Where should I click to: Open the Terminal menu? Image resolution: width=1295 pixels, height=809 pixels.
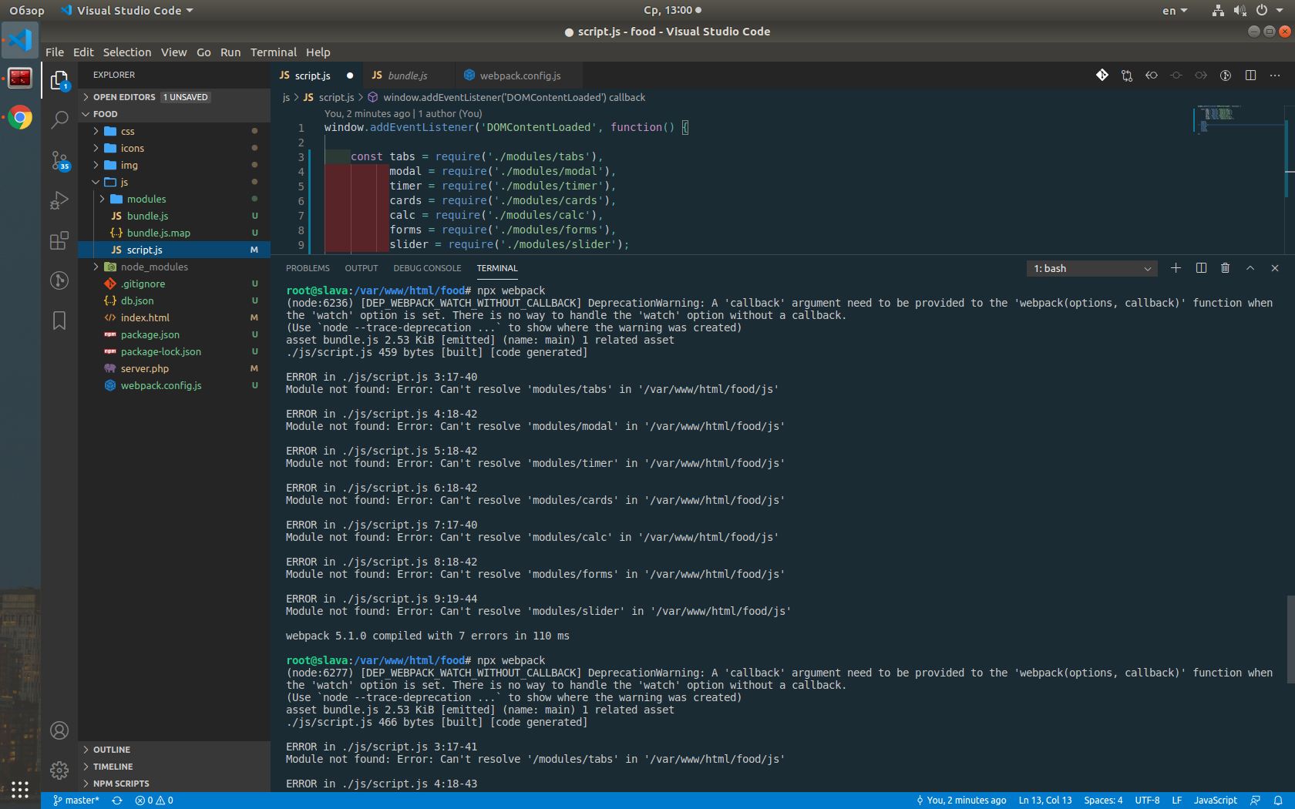coord(274,52)
